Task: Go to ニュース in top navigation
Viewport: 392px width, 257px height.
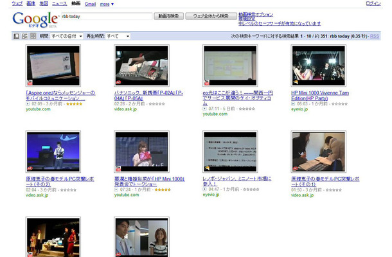Action: pyautogui.click(x=60, y=3)
